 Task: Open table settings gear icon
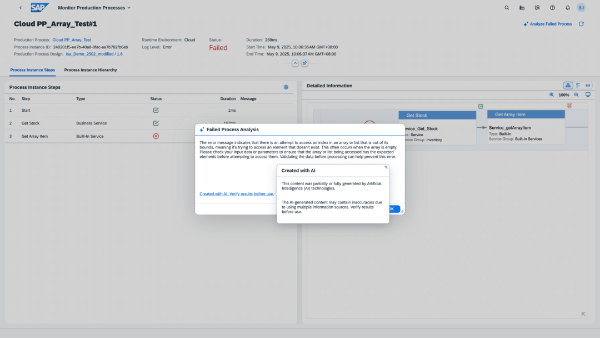[x=286, y=87]
